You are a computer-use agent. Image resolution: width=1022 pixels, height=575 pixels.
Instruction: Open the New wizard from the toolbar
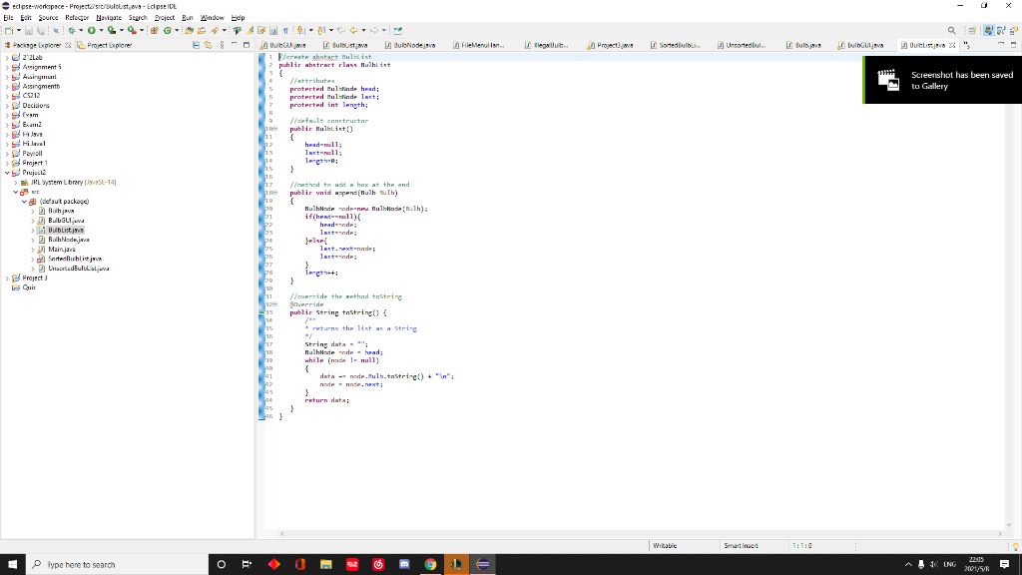point(8,31)
